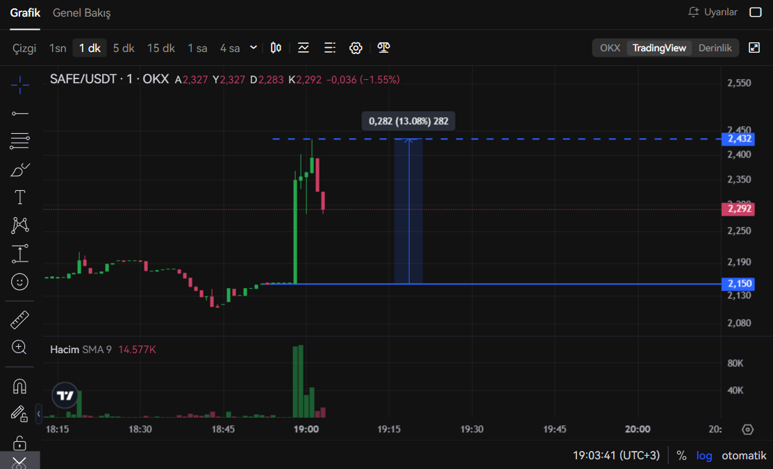Image resolution: width=773 pixels, height=469 pixels.
Task: Click the 2,150 blue price label
Action: pos(738,284)
